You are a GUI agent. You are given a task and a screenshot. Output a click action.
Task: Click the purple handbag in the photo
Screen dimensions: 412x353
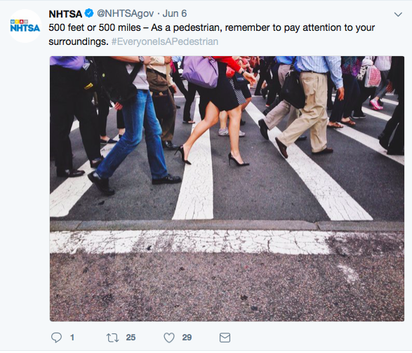click(x=201, y=71)
